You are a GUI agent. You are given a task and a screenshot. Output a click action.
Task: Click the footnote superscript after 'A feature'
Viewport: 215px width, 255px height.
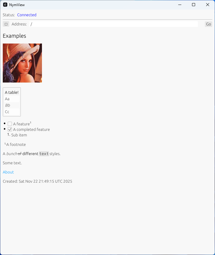(x=31, y=123)
